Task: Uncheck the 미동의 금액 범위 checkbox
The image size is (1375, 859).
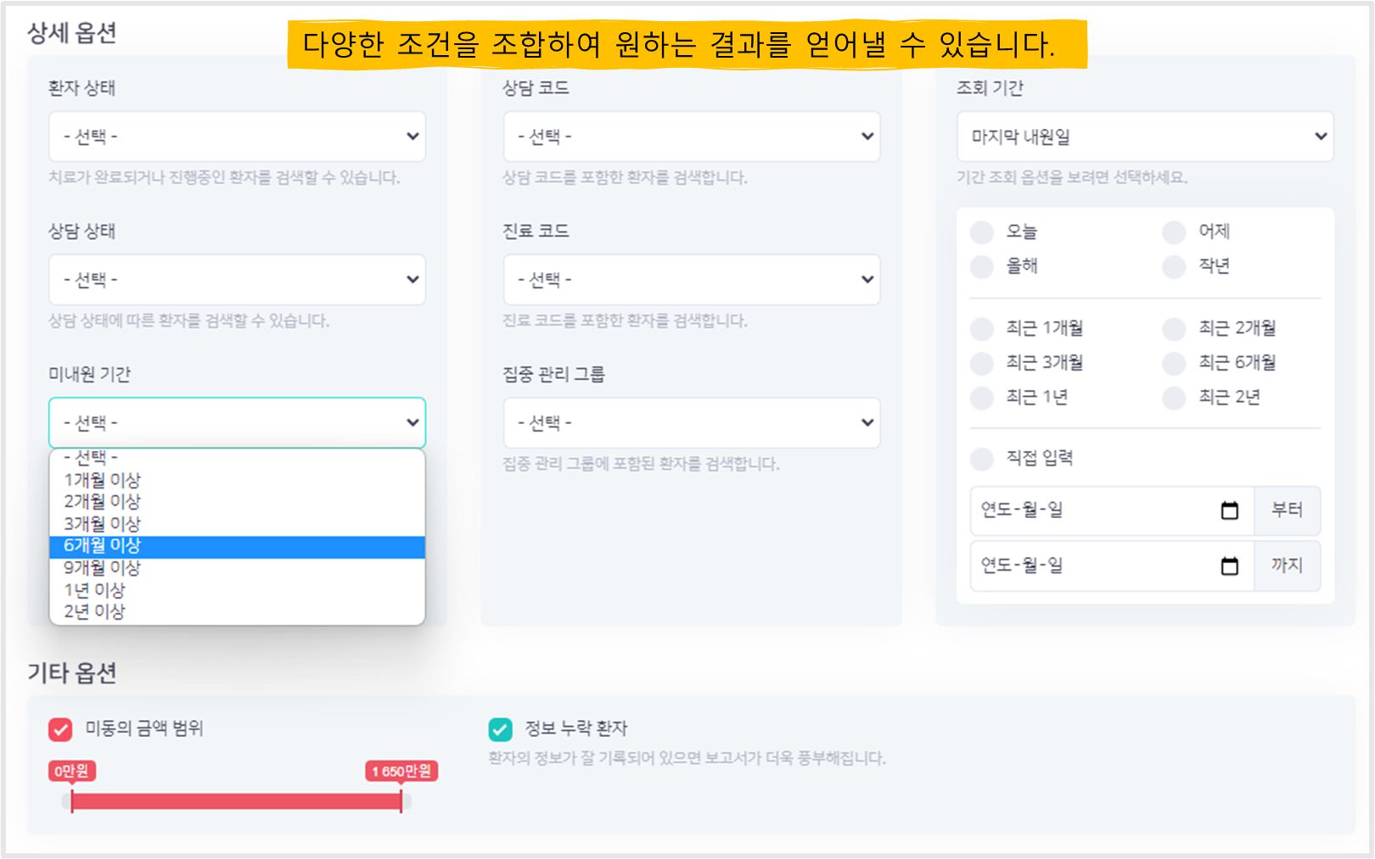Action: (60, 729)
